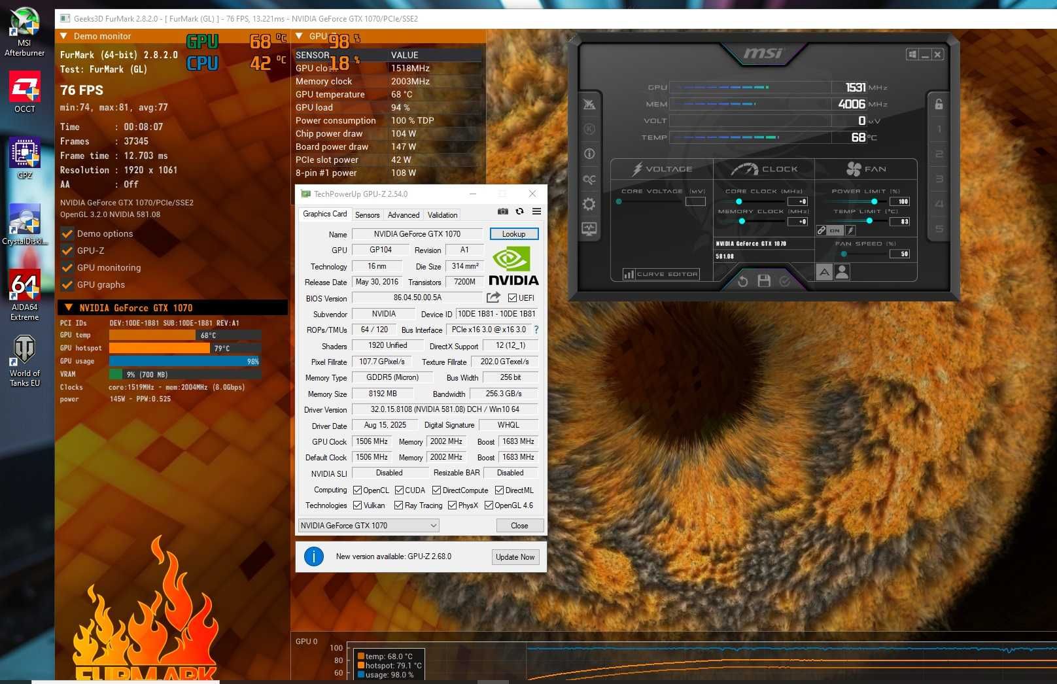
Task: Switch to Sensors tab
Action: [367, 215]
